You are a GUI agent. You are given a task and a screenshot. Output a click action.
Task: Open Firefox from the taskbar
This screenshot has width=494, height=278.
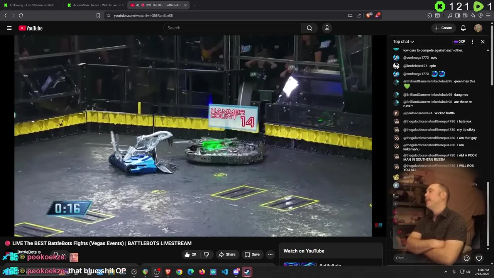click(202, 272)
